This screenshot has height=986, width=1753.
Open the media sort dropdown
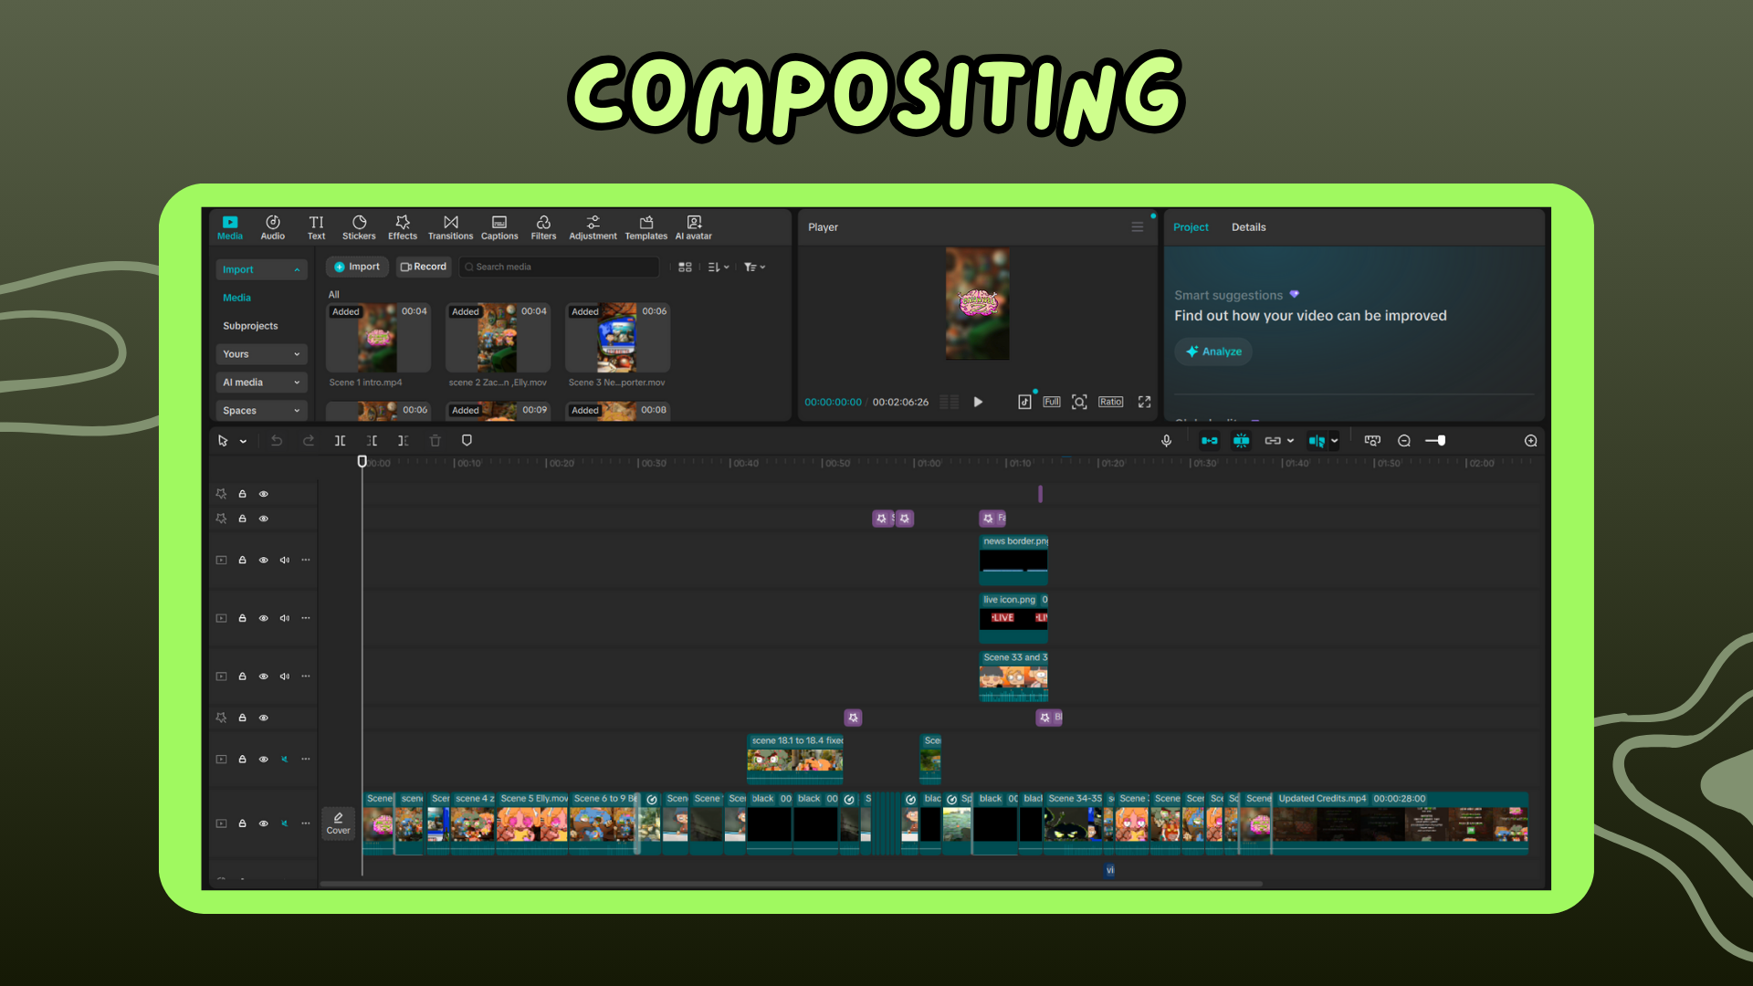[x=719, y=267]
